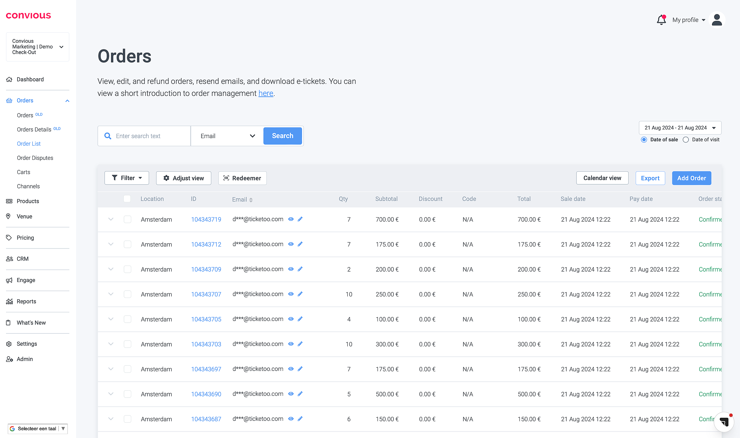Open the date range dropdown
Viewport: 740px width, 438px height.
680,127
